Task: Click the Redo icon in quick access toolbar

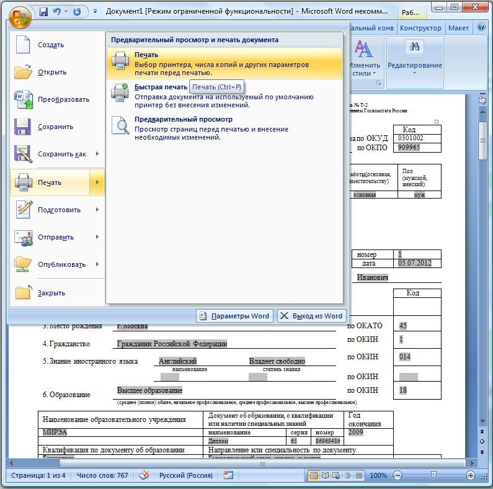Action: (x=77, y=12)
